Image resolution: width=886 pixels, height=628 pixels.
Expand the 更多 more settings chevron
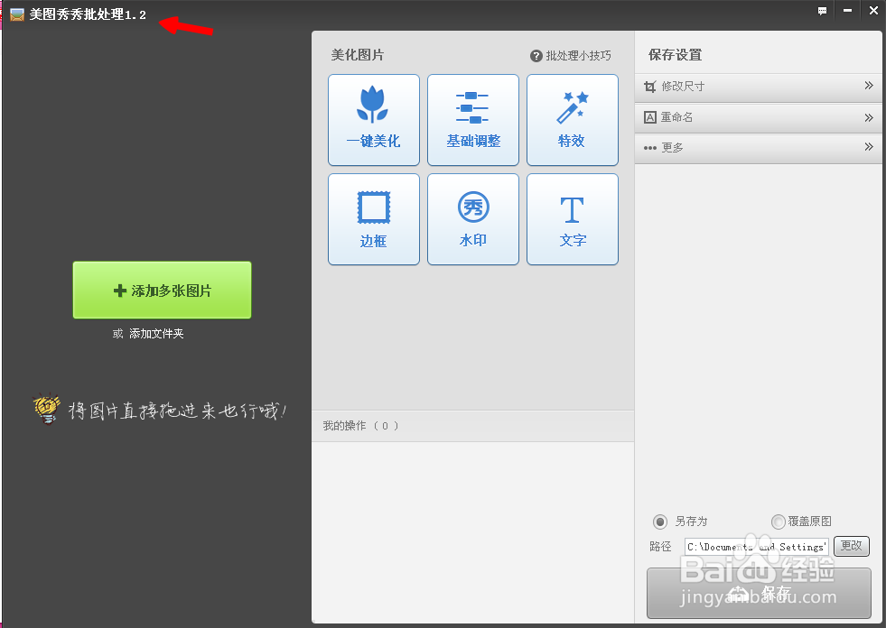point(869,147)
